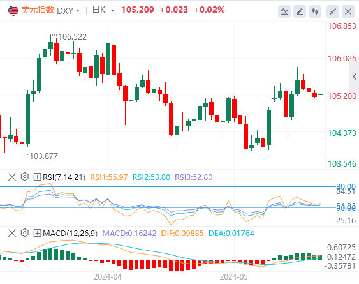The width and height of the screenshot is (359, 284).
Task: Select the drawing pencil tool icon
Action: (300, 11)
